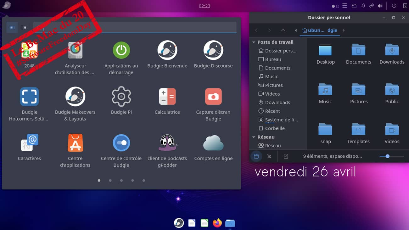The height and width of the screenshot is (230, 409).
Task: Open the Raven sidebar icon in panel
Action: (x=405, y=6)
